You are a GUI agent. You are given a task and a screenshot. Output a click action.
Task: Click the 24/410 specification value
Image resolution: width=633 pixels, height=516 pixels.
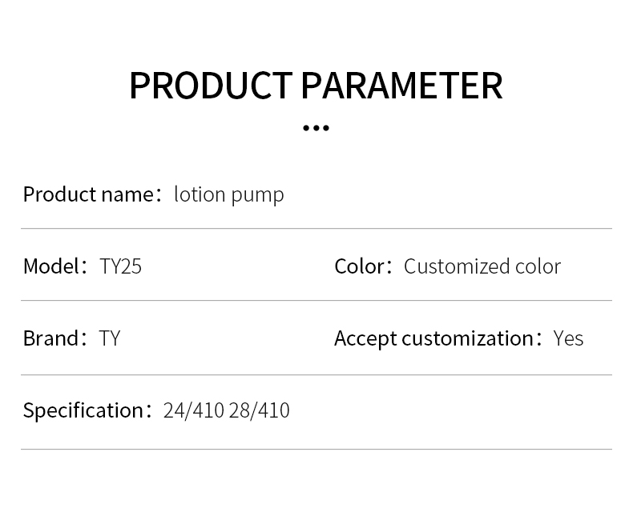pyautogui.click(x=193, y=410)
